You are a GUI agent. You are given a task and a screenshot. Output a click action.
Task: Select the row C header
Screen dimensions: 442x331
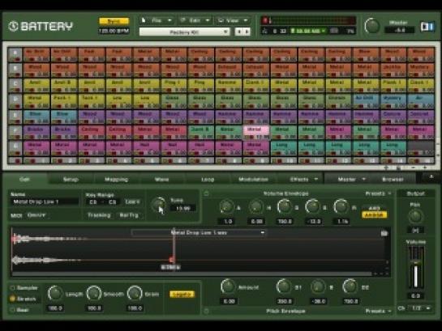(x=15, y=86)
